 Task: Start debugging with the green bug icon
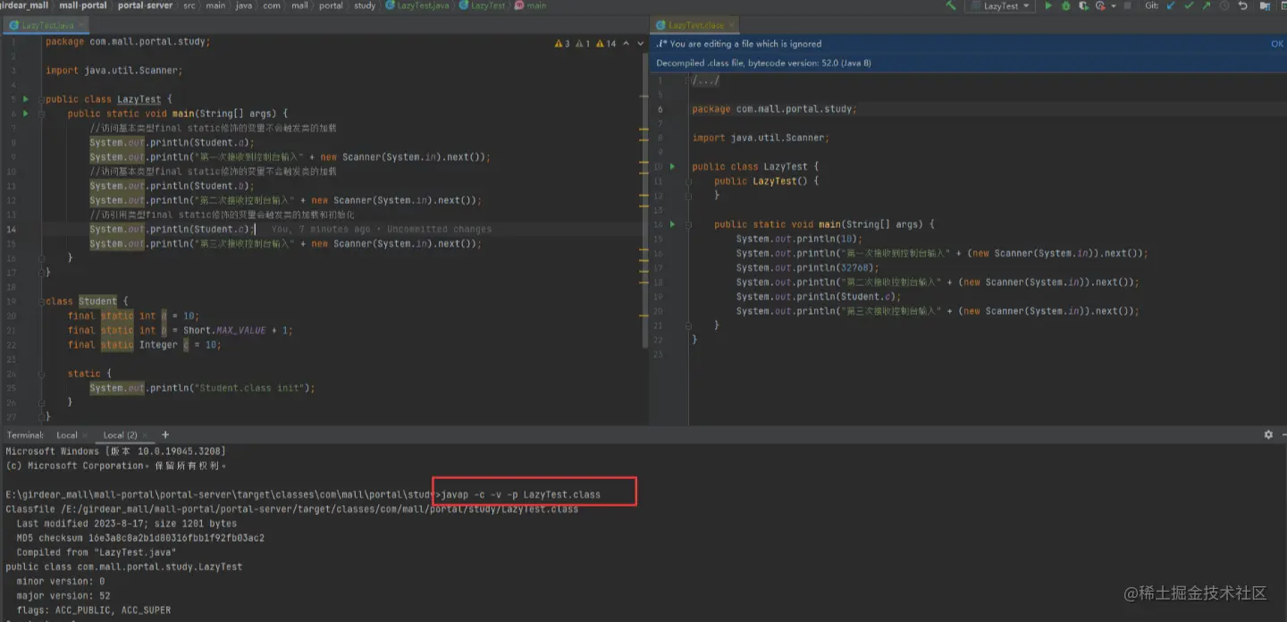(1065, 5)
